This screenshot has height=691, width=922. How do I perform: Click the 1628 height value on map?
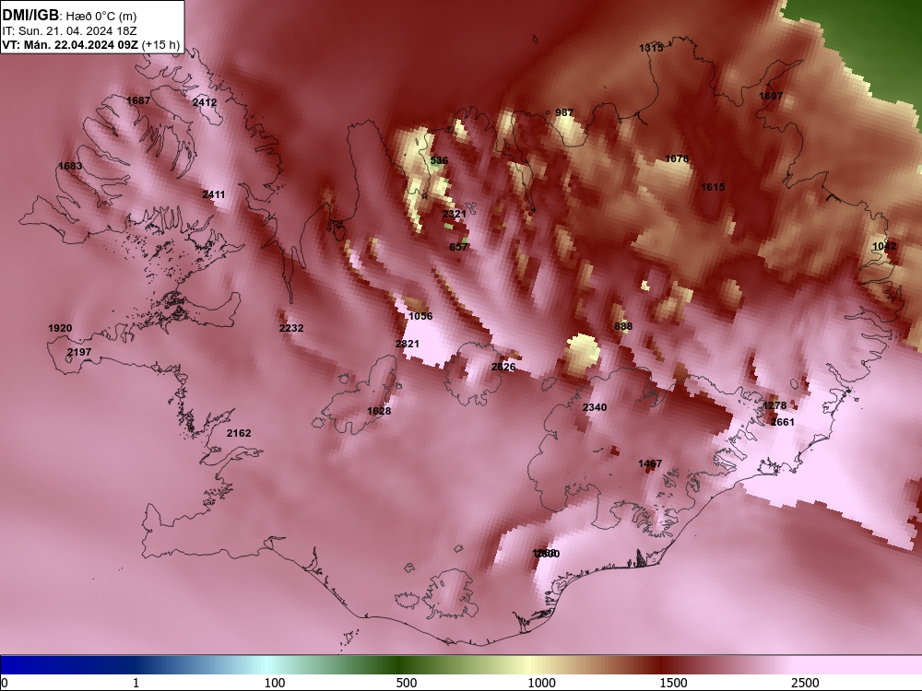(379, 411)
